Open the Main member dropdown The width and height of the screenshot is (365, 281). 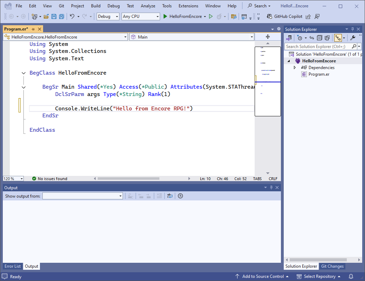192,37
